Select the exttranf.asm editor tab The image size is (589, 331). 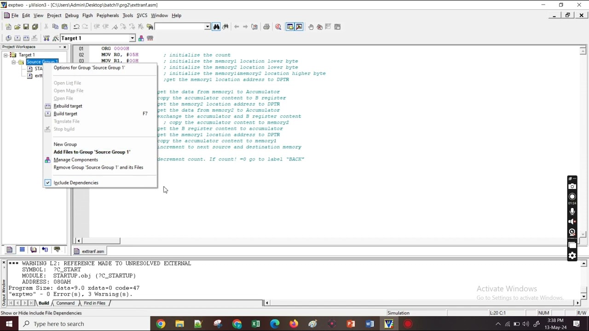pos(90,251)
